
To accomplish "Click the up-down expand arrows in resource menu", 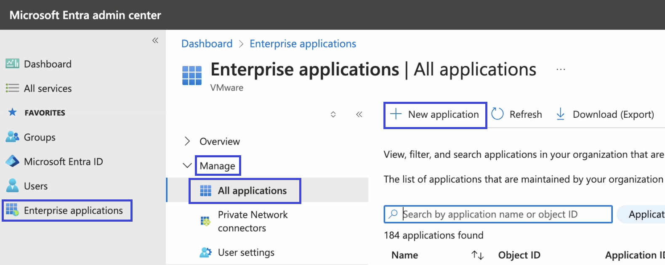I will pyautogui.click(x=333, y=114).
